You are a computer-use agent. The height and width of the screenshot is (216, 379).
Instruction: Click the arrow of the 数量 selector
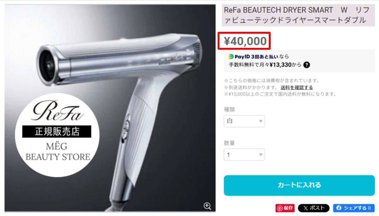tap(261, 155)
